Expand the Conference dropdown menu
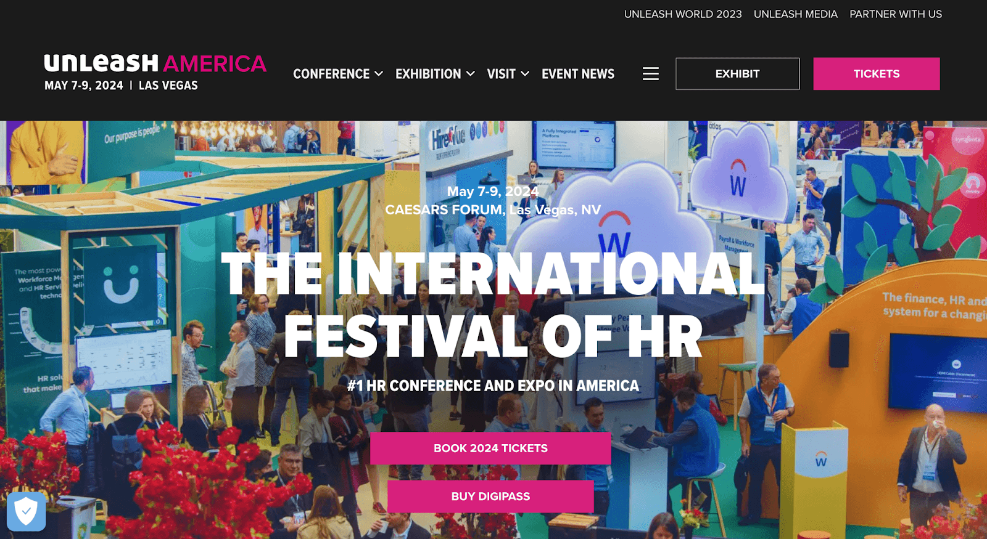 point(337,74)
